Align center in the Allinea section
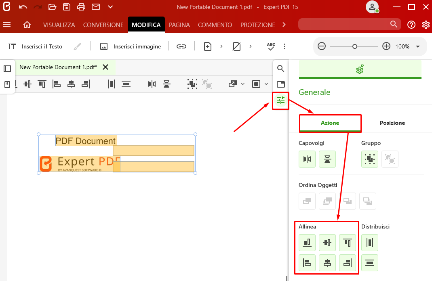The width and height of the screenshot is (432, 281). coord(327,263)
